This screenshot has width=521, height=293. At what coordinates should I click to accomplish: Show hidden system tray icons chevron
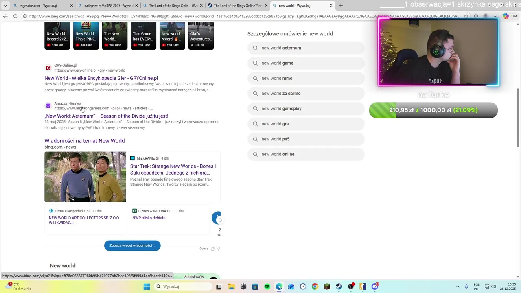[x=458, y=286]
